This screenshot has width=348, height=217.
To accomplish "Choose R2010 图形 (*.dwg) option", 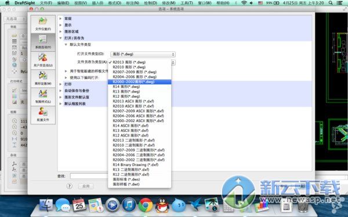I will point(139,67).
